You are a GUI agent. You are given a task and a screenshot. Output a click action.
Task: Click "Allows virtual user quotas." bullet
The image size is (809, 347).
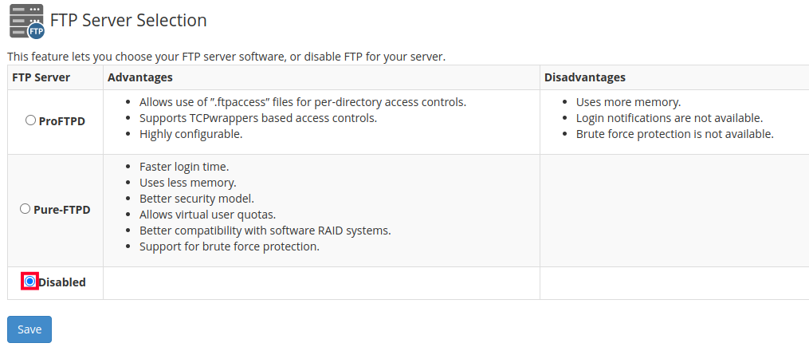tap(207, 215)
